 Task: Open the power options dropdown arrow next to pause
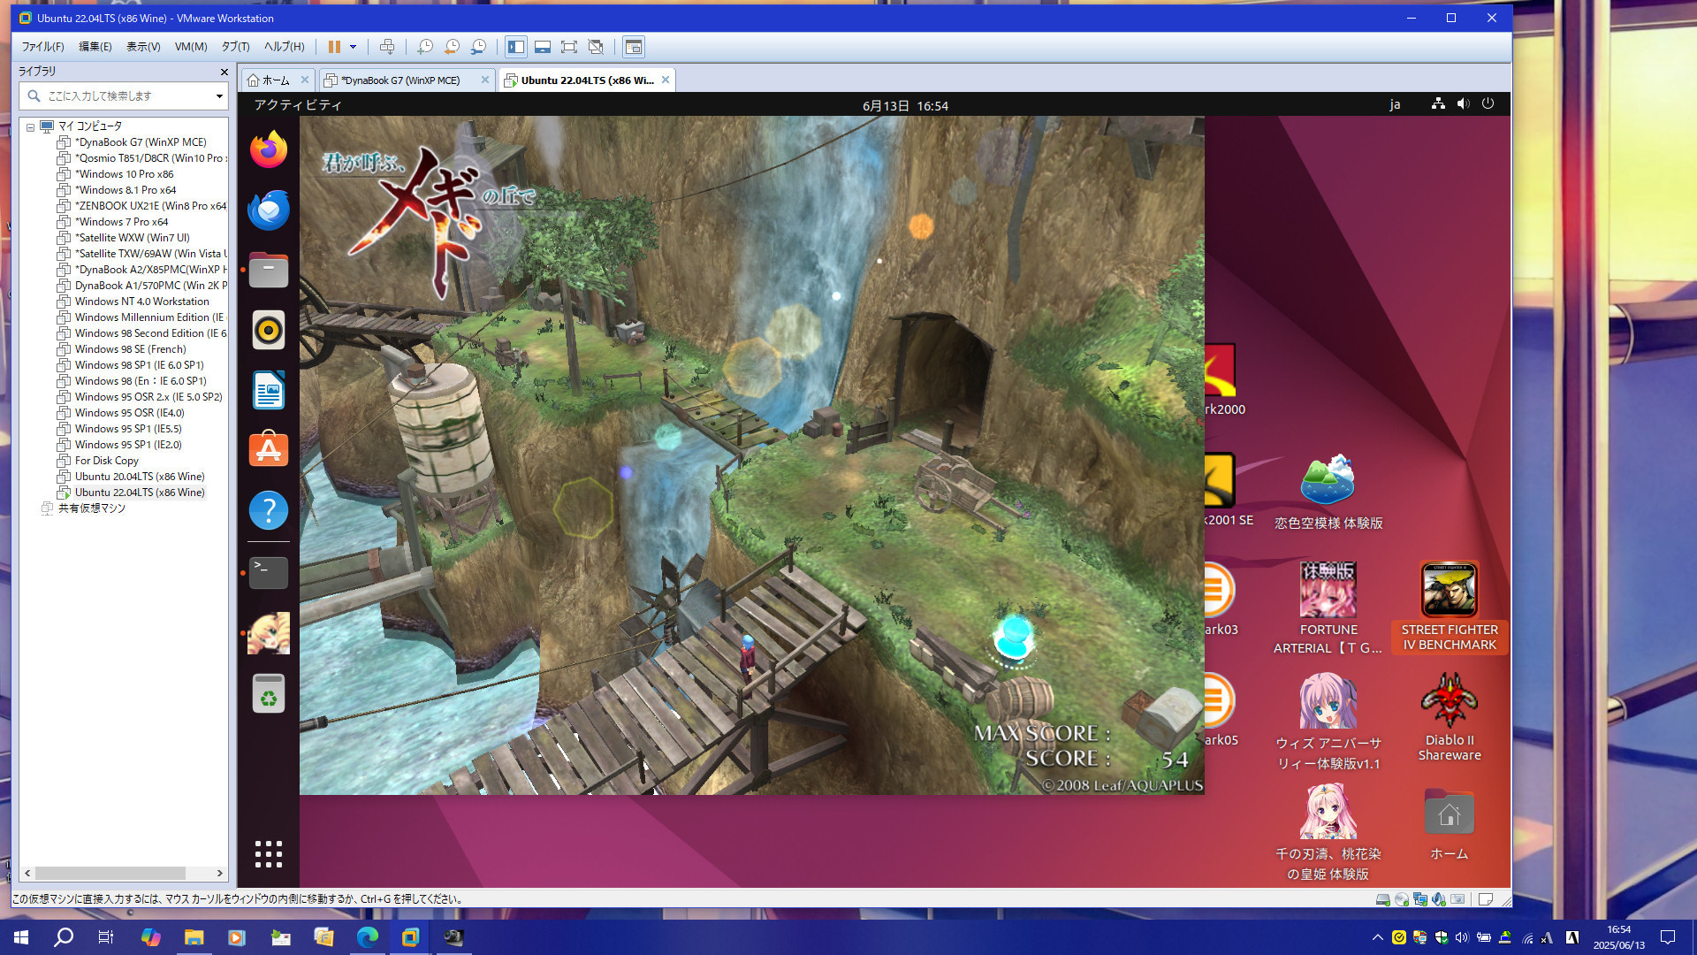pyautogui.click(x=353, y=47)
